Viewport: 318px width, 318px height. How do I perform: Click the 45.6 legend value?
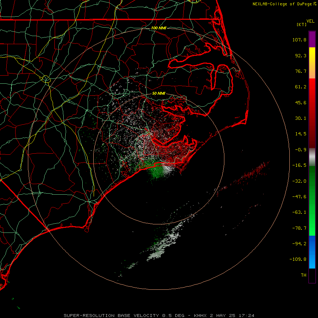[301, 102]
